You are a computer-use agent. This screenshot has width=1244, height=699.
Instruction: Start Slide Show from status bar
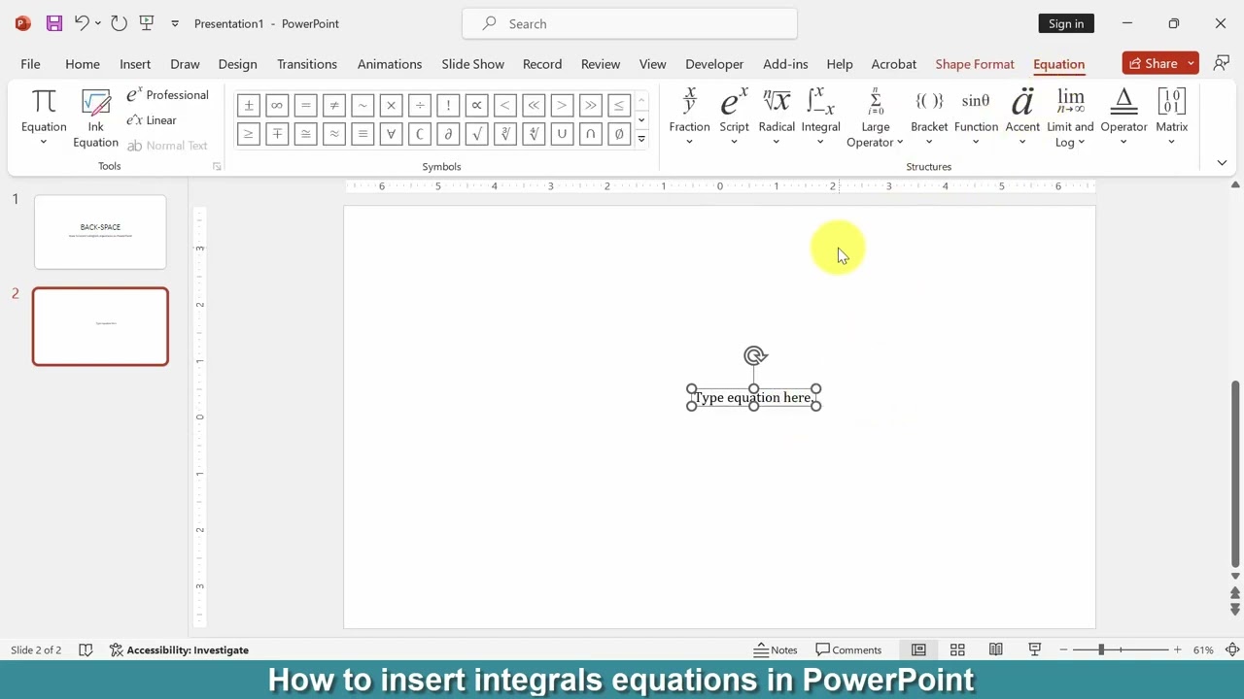(1035, 649)
